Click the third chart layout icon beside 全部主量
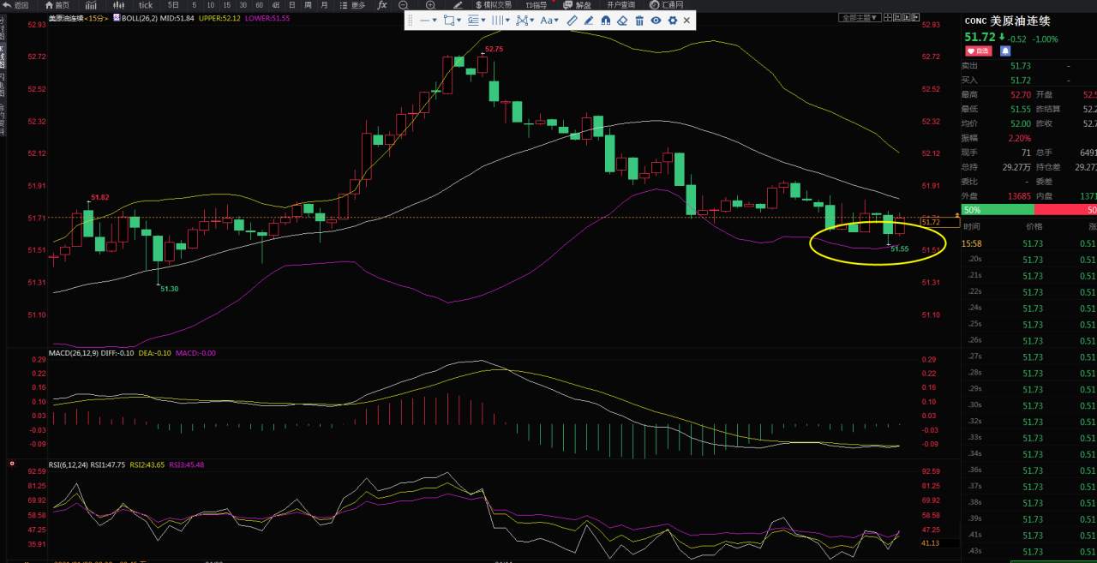 tap(907, 17)
